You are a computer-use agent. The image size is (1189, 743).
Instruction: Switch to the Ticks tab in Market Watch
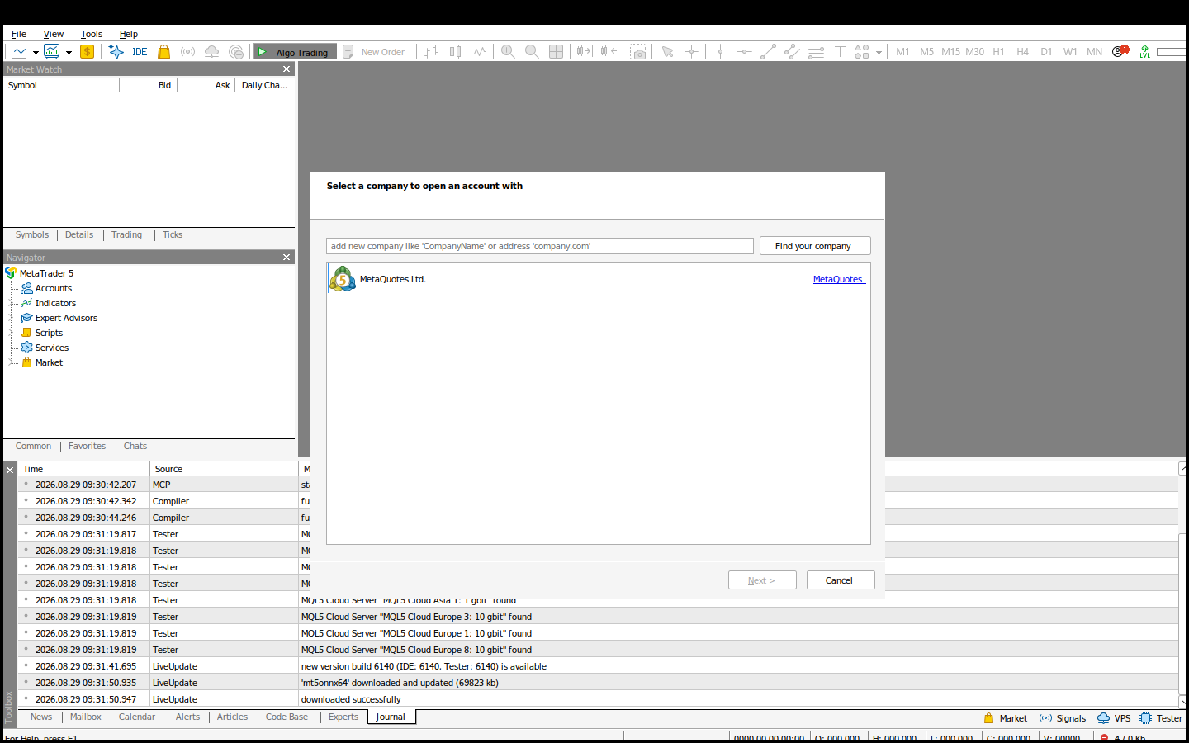173,234
